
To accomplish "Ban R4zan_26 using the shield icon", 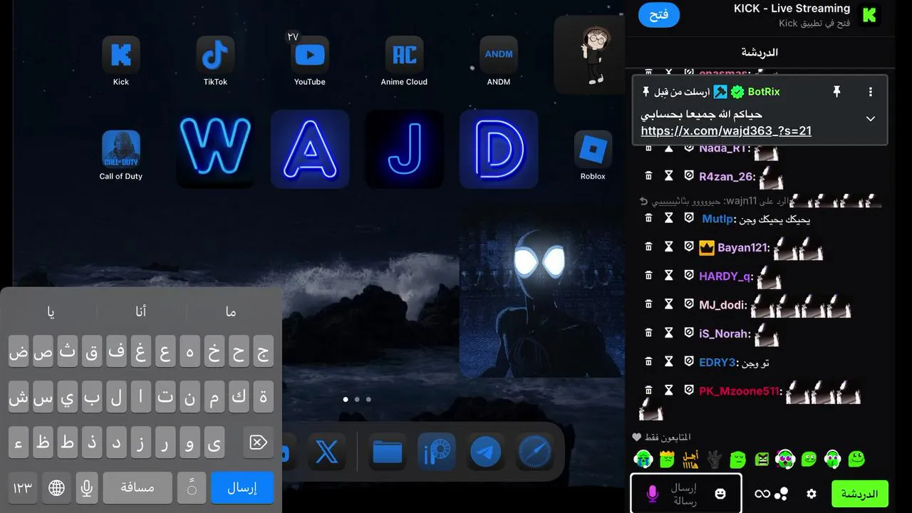I will click(688, 175).
